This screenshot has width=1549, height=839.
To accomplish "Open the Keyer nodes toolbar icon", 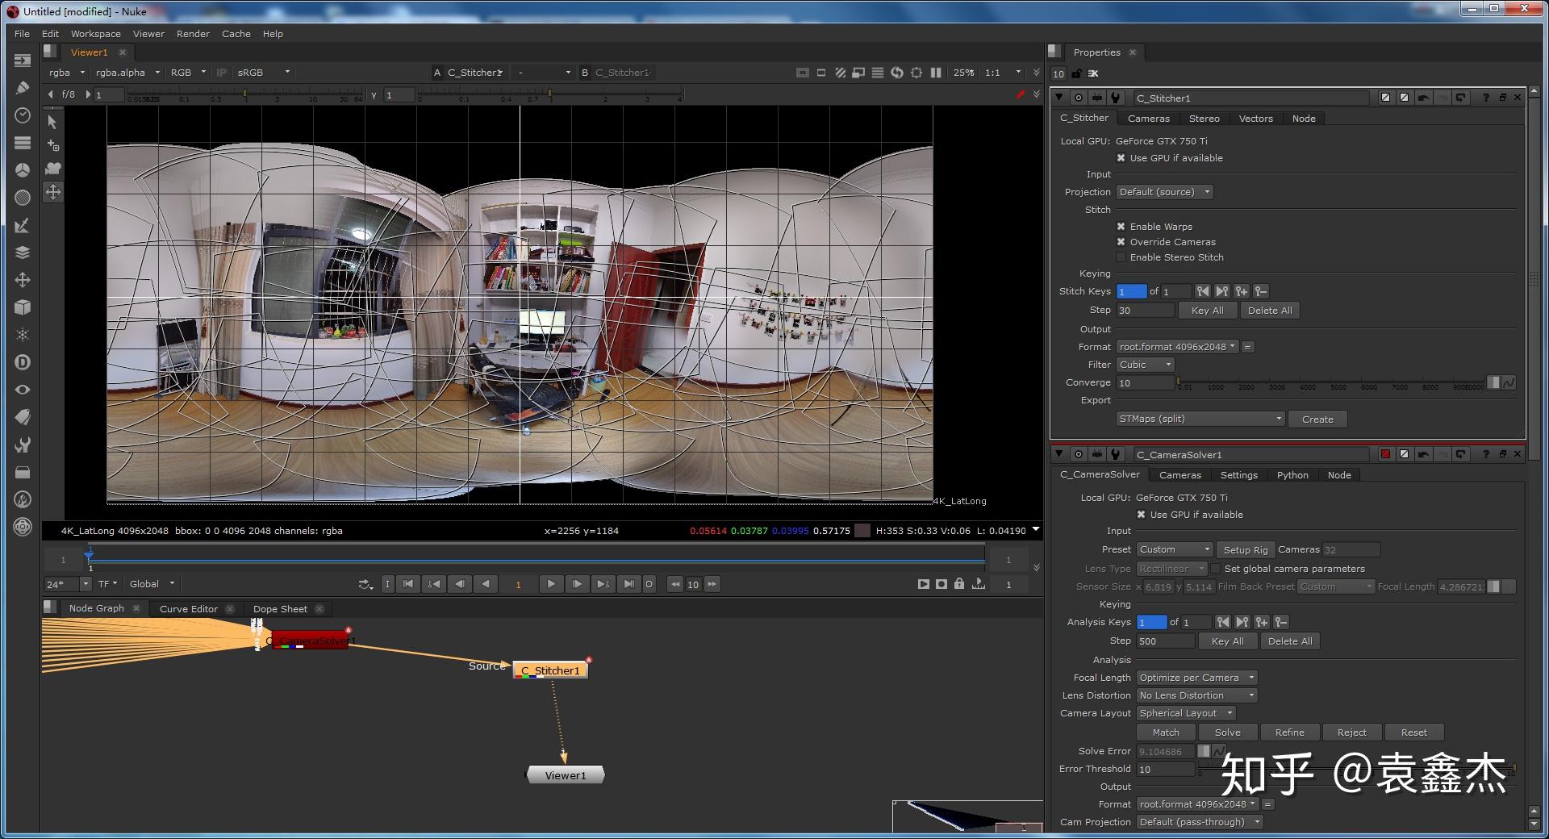I will point(23,225).
